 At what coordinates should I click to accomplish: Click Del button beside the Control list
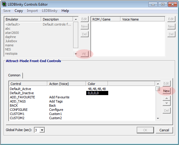[167, 111]
